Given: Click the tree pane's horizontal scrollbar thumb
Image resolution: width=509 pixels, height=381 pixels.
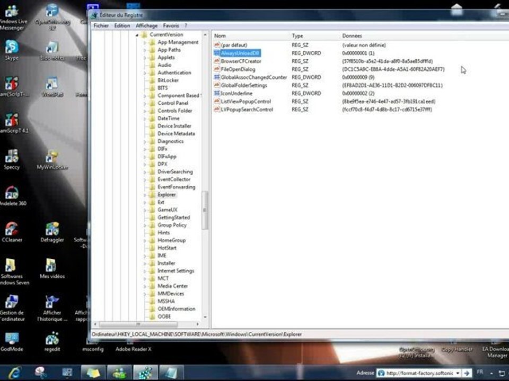Looking at the screenshot, I should pos(138,324).
